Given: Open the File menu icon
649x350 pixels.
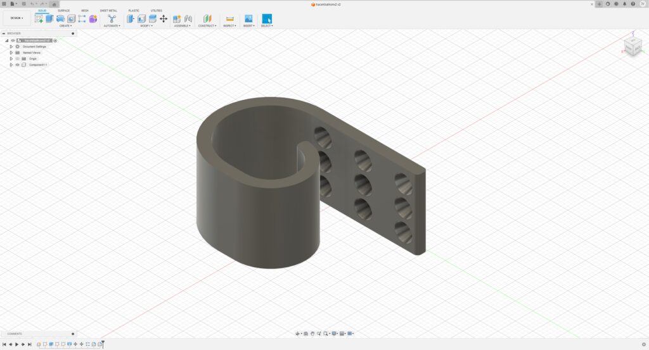Looking at the screenshot, I should click(13, 4).
